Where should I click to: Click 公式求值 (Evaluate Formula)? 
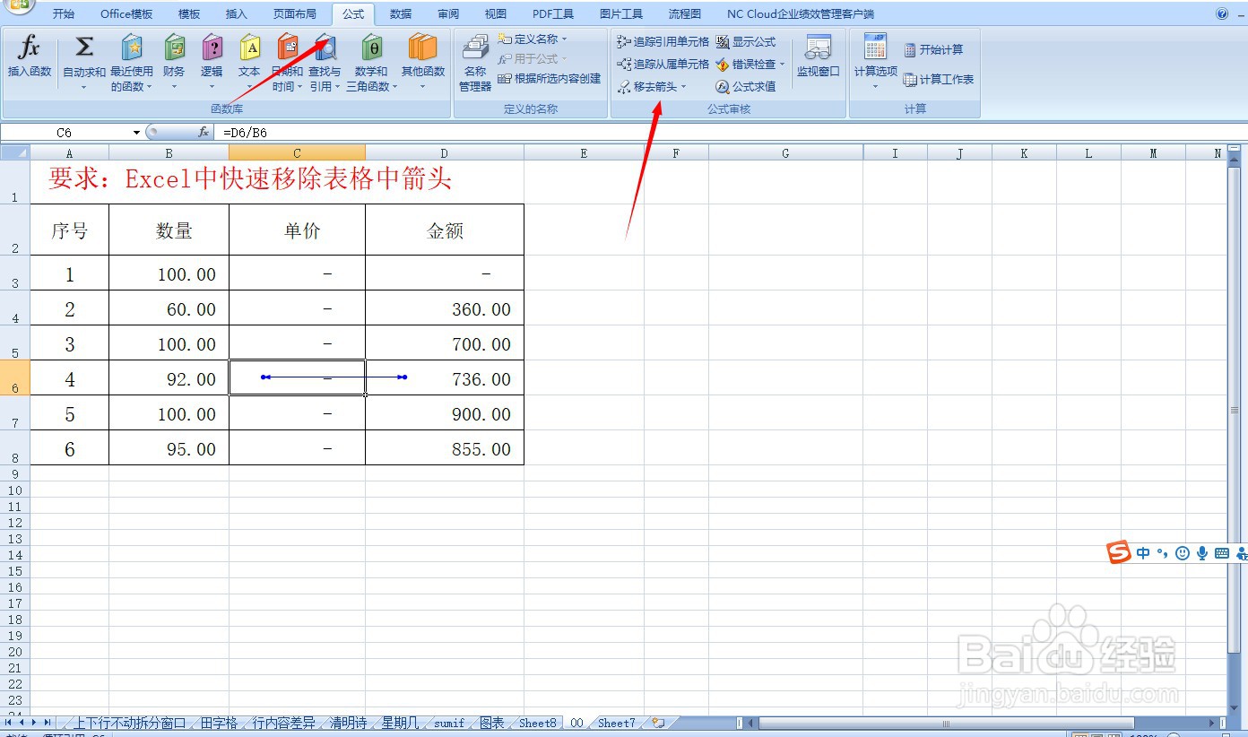[x=746, y=87]
